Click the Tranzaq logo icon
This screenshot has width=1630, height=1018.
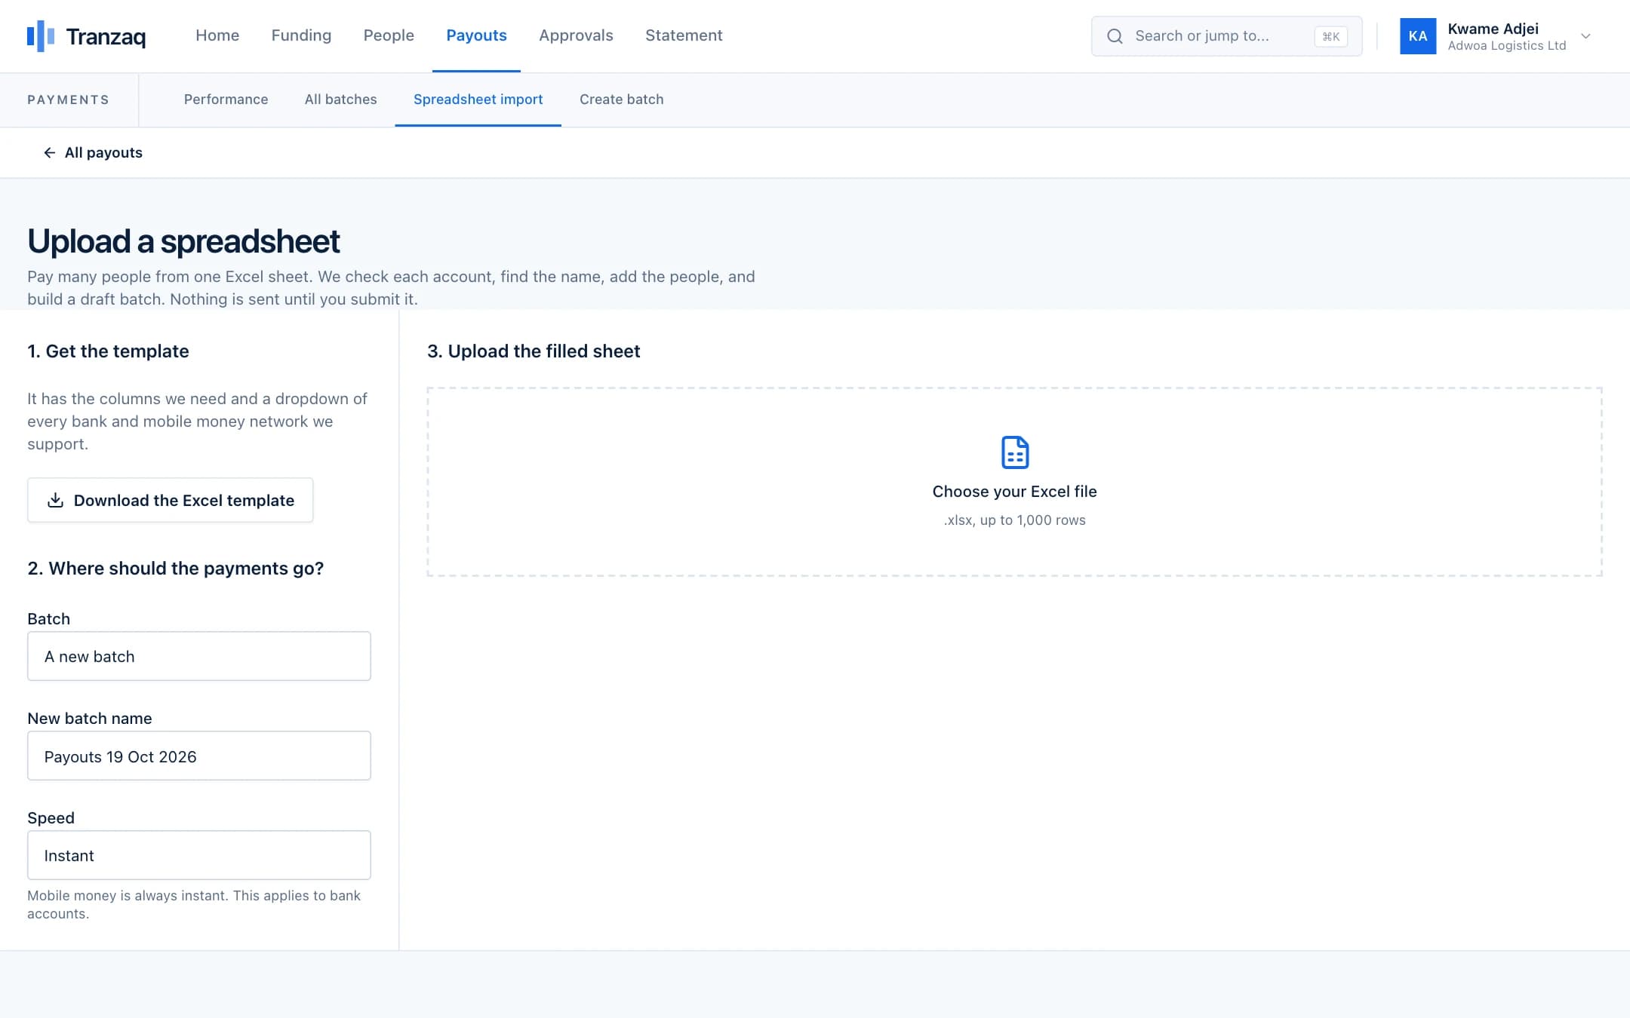[x=41, y=36]
